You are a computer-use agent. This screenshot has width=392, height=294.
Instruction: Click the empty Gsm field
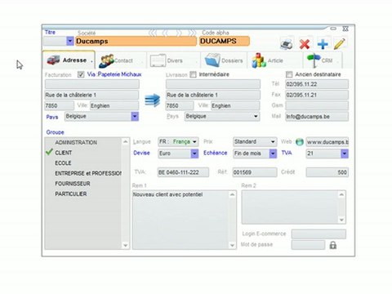pos(317,105)
